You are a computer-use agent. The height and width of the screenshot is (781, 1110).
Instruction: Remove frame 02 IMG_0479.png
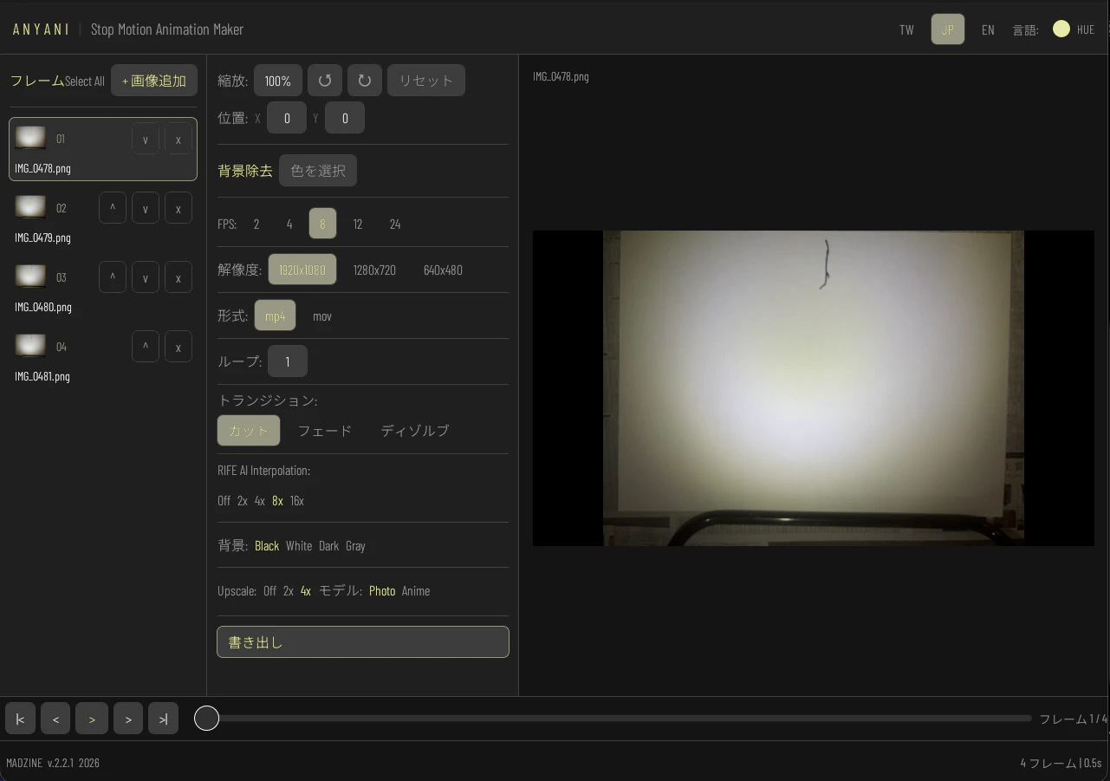(179, 208)
